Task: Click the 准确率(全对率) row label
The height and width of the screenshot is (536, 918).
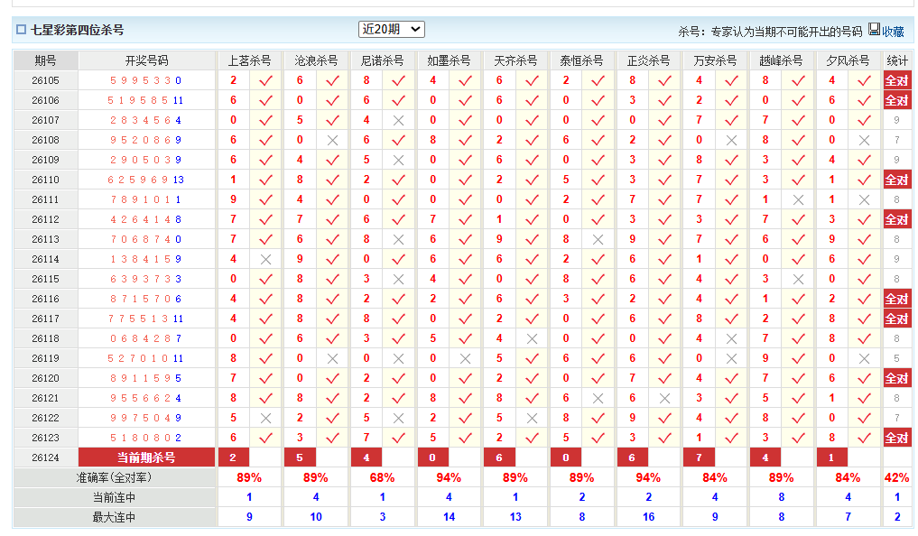Action: (114, 477)
